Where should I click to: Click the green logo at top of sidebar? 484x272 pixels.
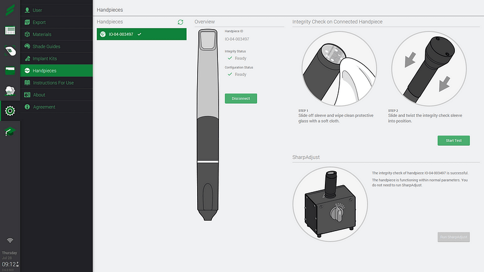pos(10,10)
